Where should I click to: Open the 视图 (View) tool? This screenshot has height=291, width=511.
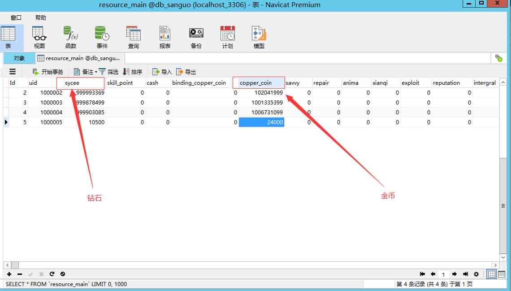tap(39, 37)
